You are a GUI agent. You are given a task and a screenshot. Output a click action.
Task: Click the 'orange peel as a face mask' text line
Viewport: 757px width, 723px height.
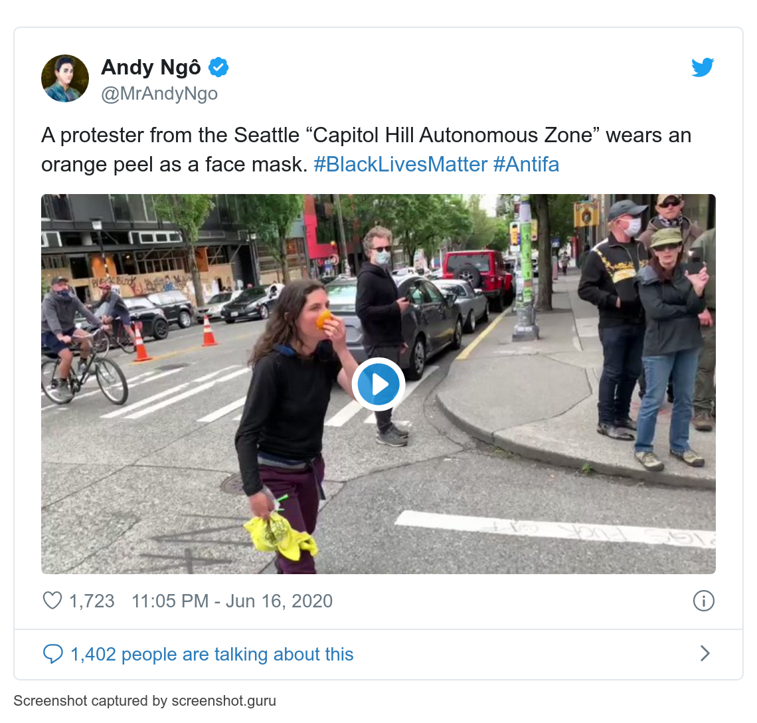click(x=174, y=164)
